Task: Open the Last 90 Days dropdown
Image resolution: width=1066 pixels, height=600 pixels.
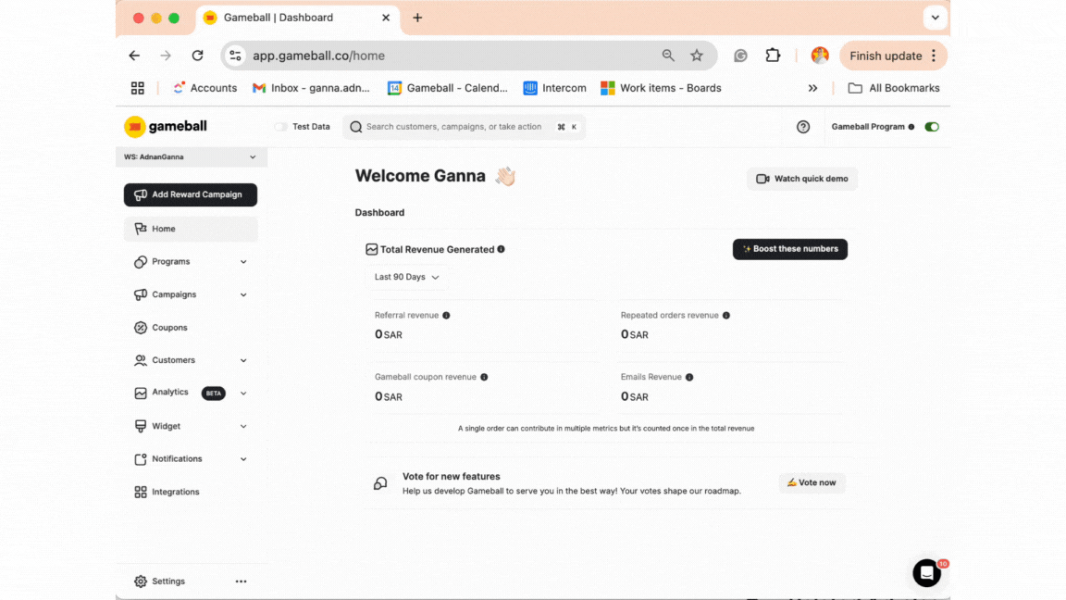Action: point(406,277)
